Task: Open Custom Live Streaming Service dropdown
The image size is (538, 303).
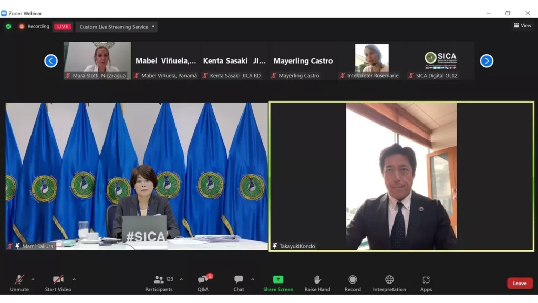Action: point(117,27)
